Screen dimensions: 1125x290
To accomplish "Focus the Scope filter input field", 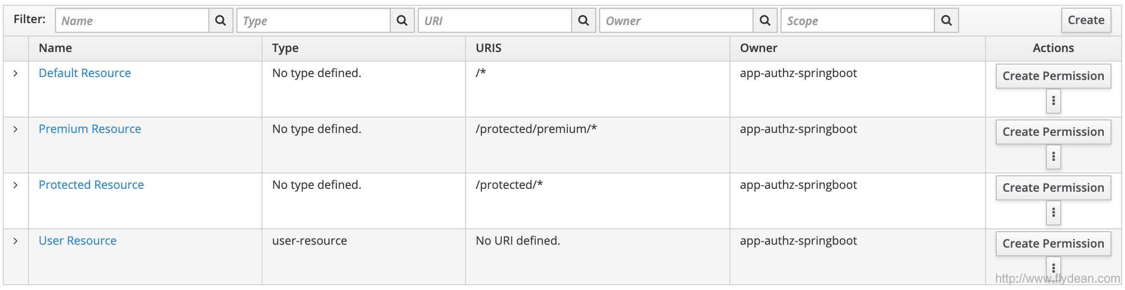I will point(857,20).
